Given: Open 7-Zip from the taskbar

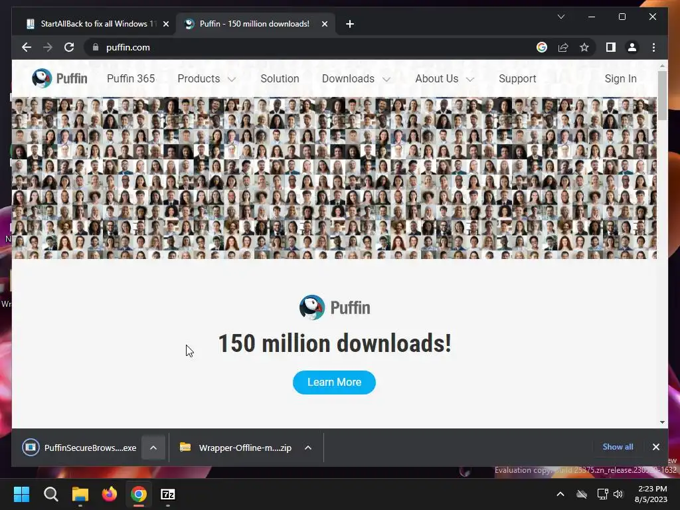Looking at the screenshot, I should click(168, 494).
